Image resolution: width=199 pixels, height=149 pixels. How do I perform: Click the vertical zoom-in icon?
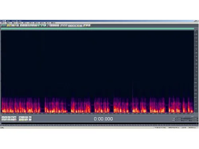[x=30, y=118]
